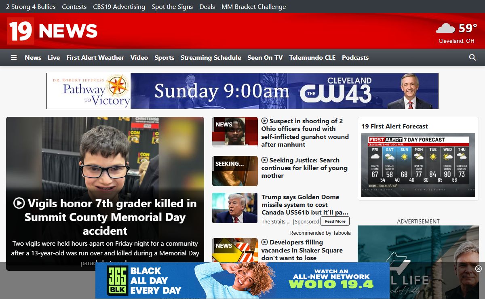485x299 pixels.
Task: Click 19 First Alert Forecast heading
Action: (x=394, y=126)
